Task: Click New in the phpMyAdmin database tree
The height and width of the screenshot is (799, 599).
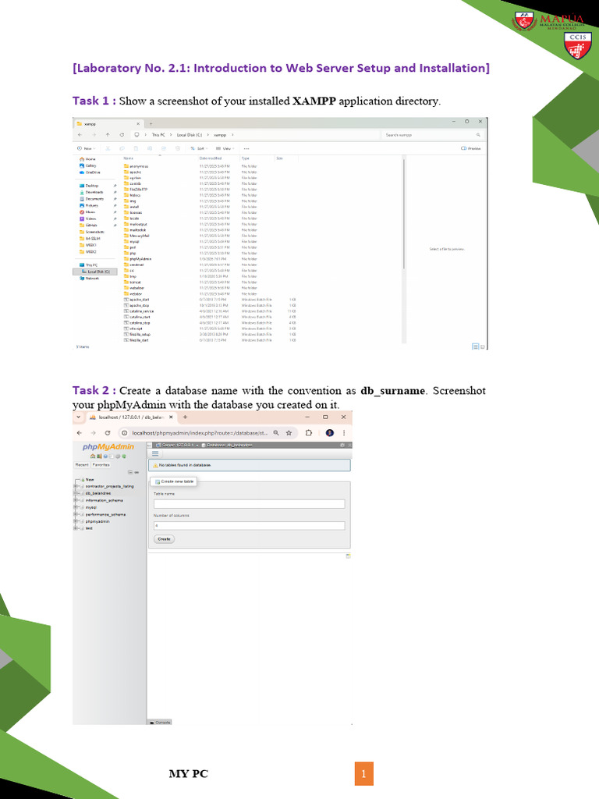Action: (90, 480)
